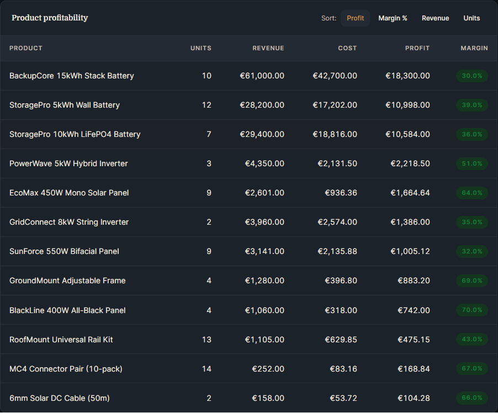The width and height of the screenshot is (498, 413).
Task: Click the 36.0% margin badge
Action: 472,134
